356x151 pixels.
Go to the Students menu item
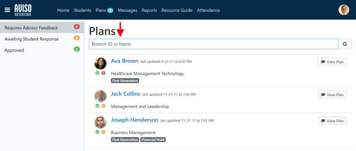pyautogui.click(x=82, y=10)
